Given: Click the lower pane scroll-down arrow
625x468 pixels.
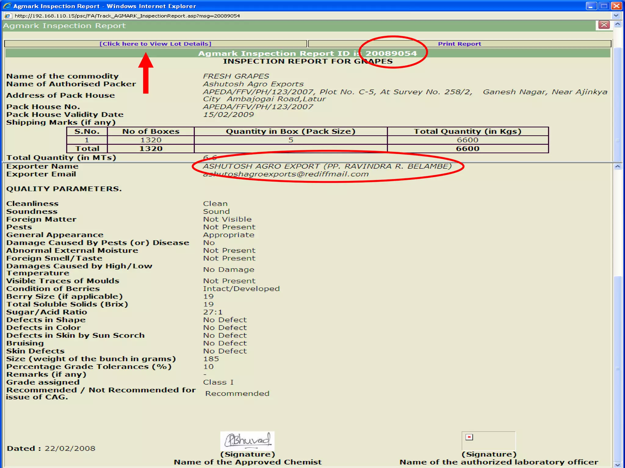Looking at the screenshot, I should coord(618,465).
